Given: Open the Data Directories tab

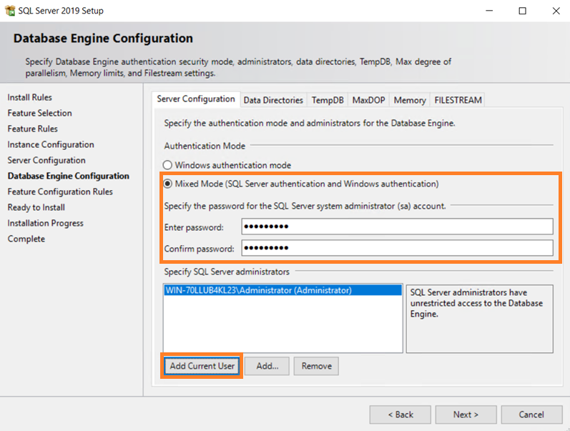Looking at the screenshot, I should [x=273, y=100].
